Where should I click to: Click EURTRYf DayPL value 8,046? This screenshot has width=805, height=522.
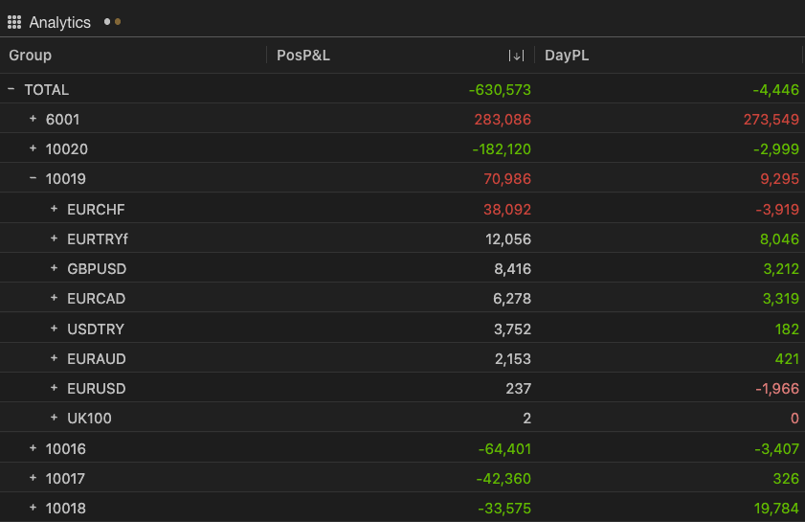pos(779,239)
